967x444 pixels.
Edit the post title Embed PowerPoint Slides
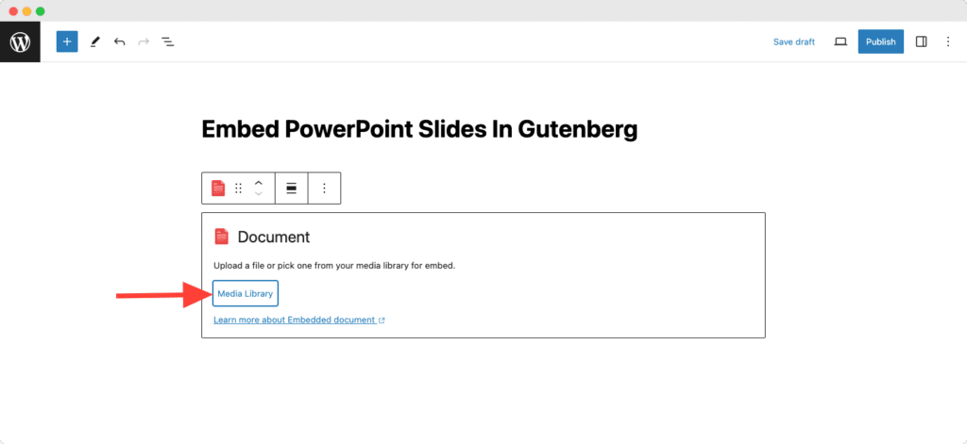(419, 129)
